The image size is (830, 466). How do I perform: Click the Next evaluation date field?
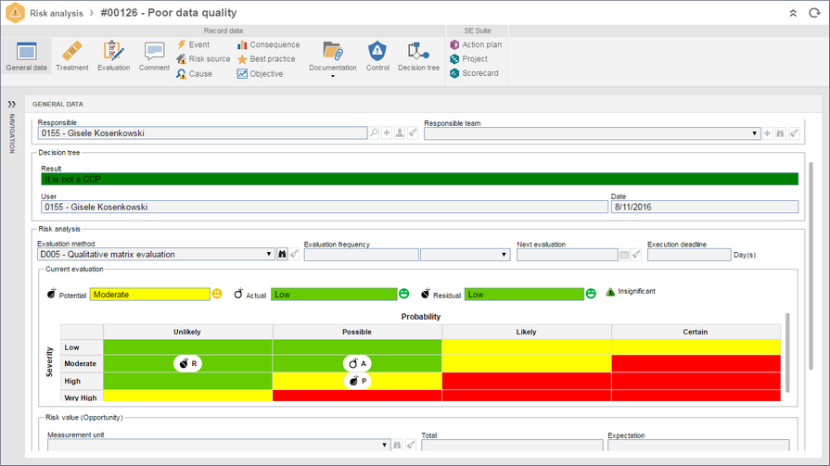pyautogui.click(x=567, y=255)
